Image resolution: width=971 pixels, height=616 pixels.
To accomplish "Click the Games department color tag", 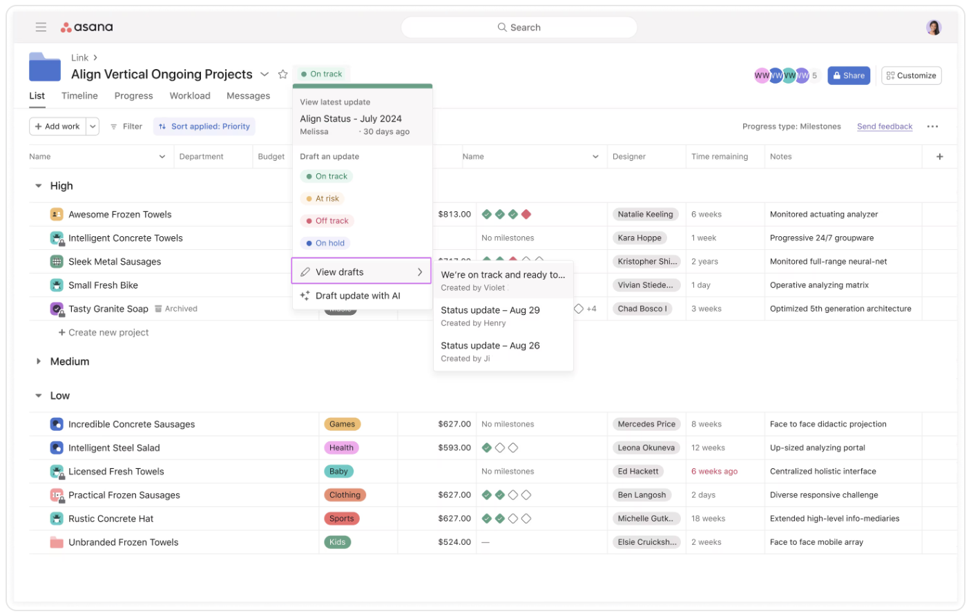I will (342, 424).
